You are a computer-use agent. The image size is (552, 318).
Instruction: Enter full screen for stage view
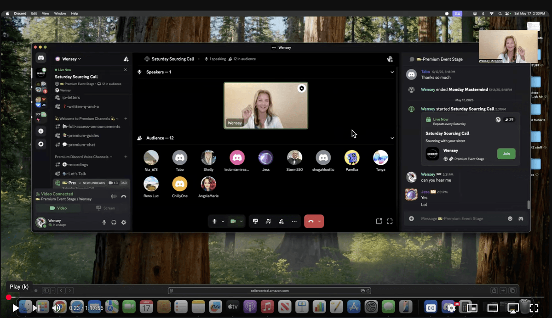[390, 221]
